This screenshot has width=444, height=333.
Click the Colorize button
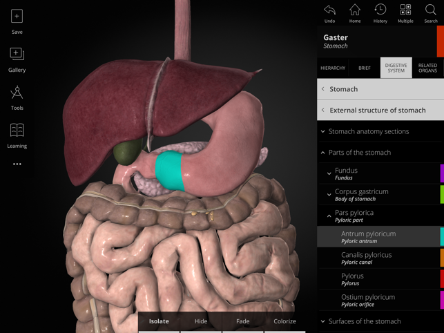[x=284, y=321]
